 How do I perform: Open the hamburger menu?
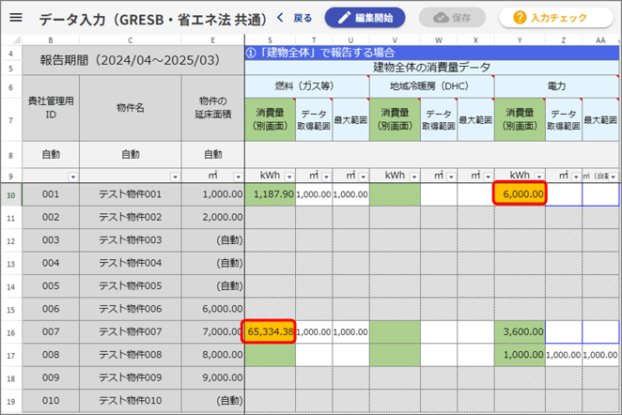coord(16,18)
